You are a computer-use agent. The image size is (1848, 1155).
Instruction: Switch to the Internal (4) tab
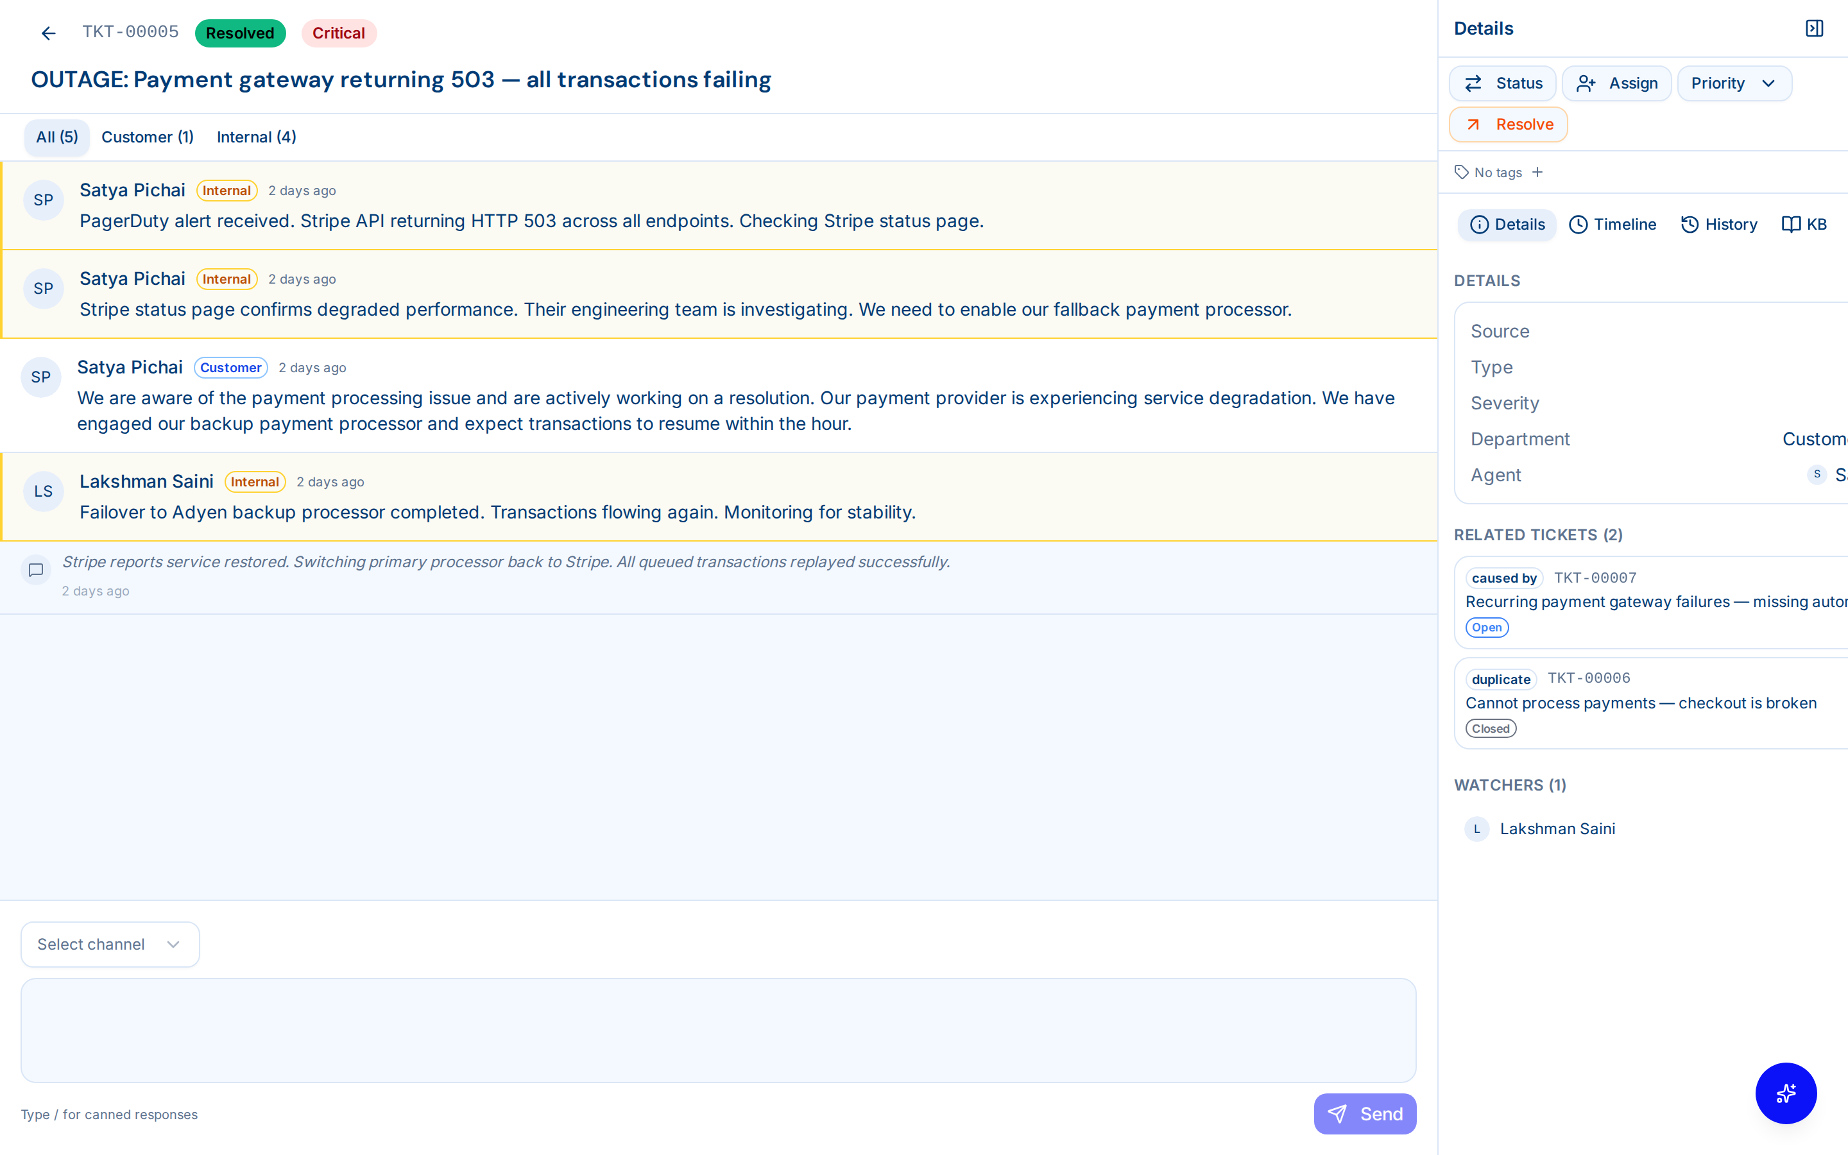click(x=256, y=137)
